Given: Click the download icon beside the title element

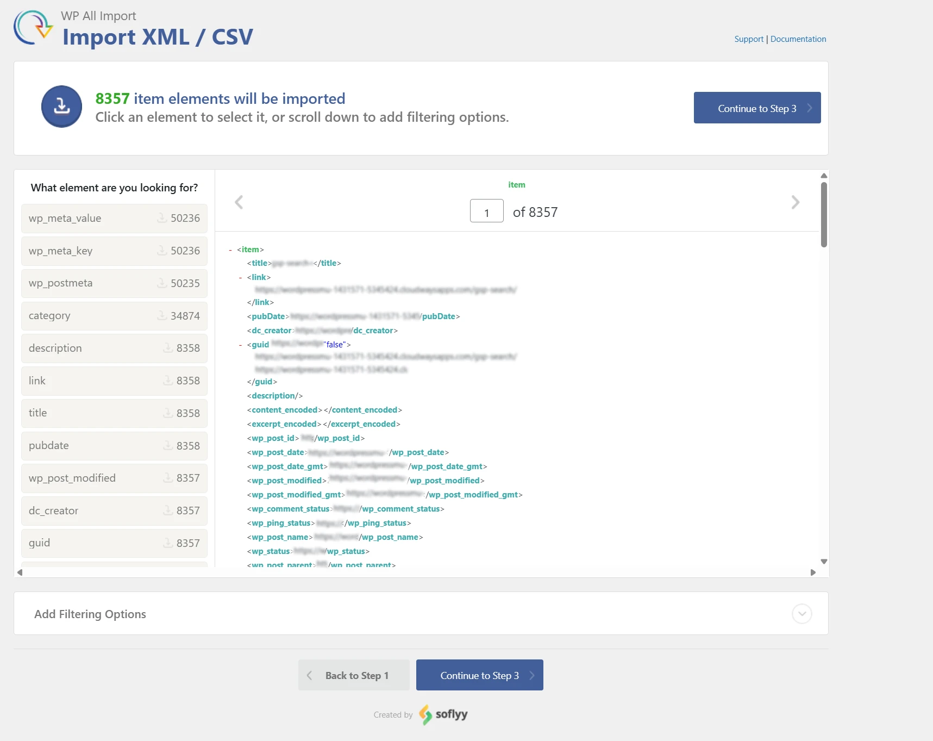Looking at the screenshot, I should click(167, 413).
